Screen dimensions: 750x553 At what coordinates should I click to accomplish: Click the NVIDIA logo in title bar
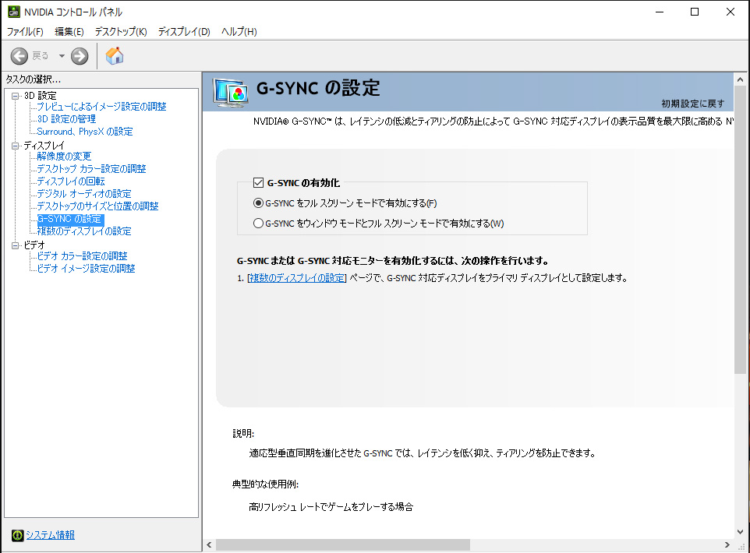pos(13,12)
